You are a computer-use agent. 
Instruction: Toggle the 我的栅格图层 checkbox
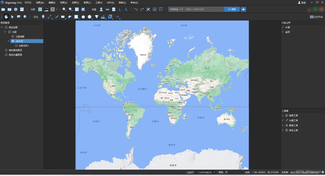click(x=6, y=50)
